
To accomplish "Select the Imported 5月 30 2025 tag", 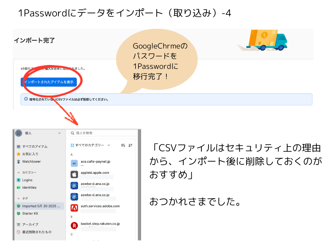I will coord(39,206).
